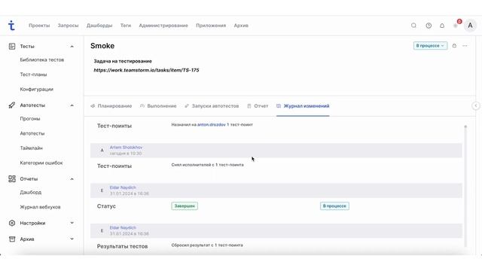This screenshot has height=271, width=482.
Task: Open the Приложения top menu
Action: click(x=211, y=26)
